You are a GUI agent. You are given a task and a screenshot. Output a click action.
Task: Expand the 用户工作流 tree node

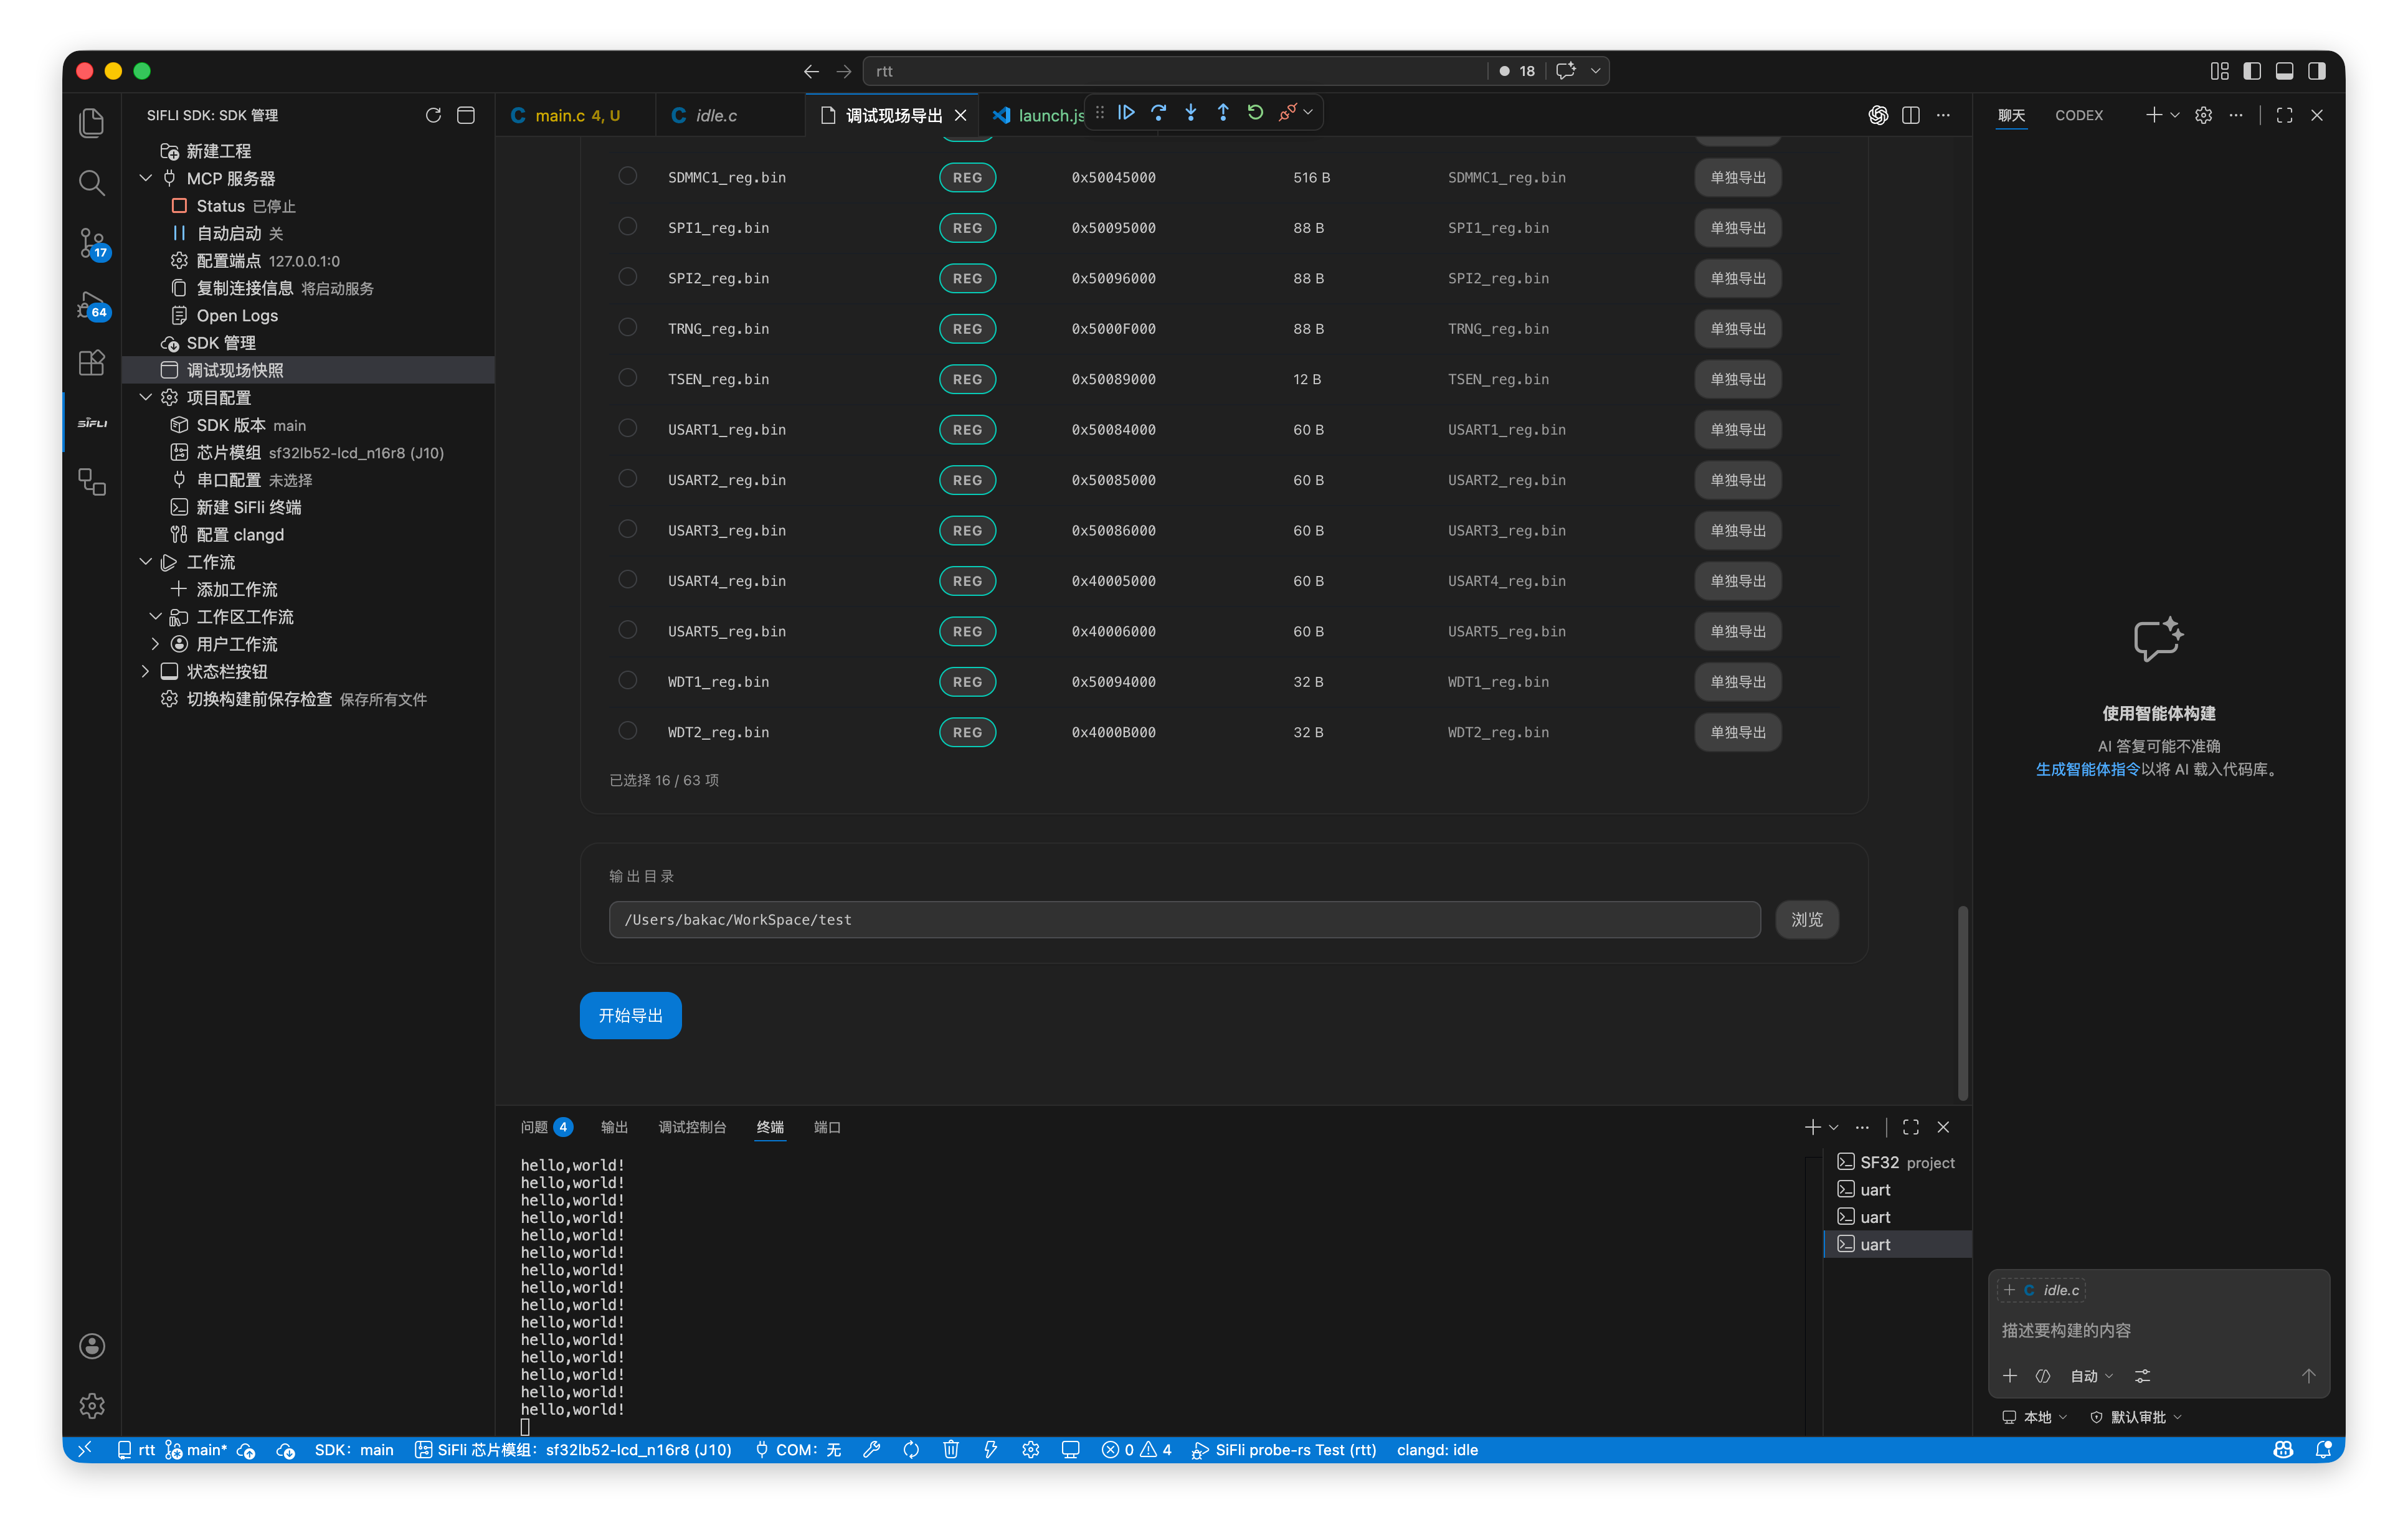(x=156, y=644)
